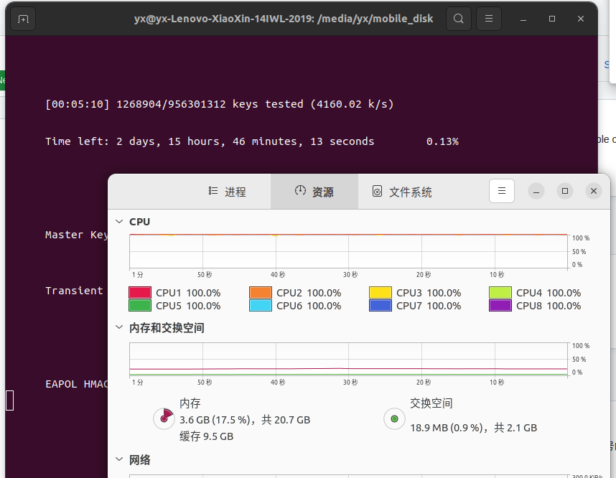Viewport: 616px width, 478px height.
Task: Click the CPU1 100.0% label
Action: point(188,293)
